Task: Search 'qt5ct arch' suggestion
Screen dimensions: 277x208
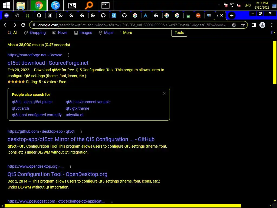Action: coord(20,108)
